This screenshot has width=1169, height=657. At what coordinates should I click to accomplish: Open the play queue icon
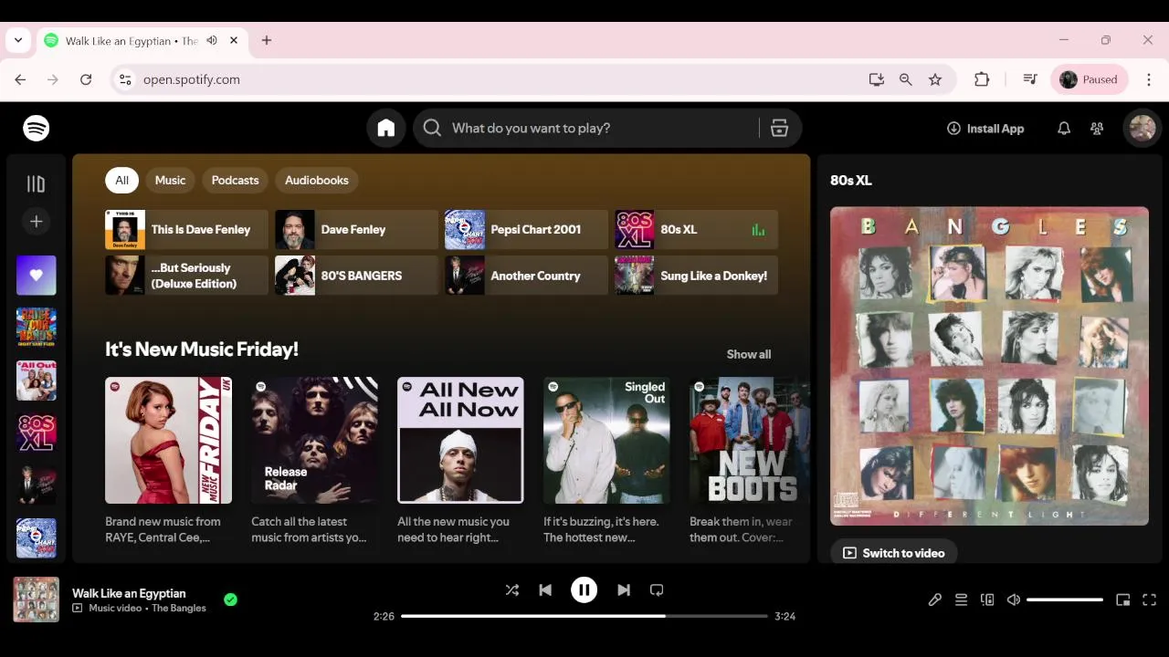pos(961,600)
